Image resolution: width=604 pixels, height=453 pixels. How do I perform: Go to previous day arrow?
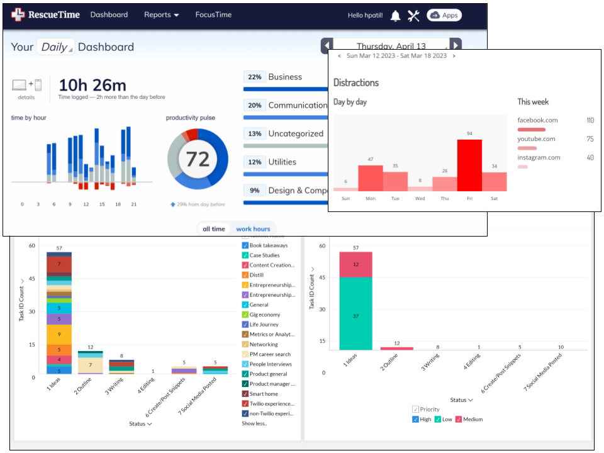tap(327, 45)
